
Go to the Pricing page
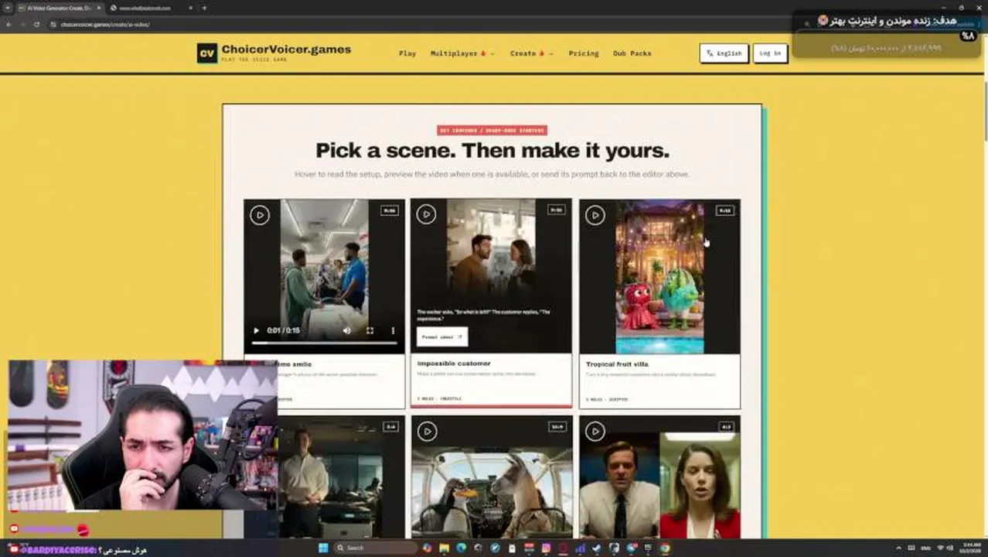(x=584, y=53)
